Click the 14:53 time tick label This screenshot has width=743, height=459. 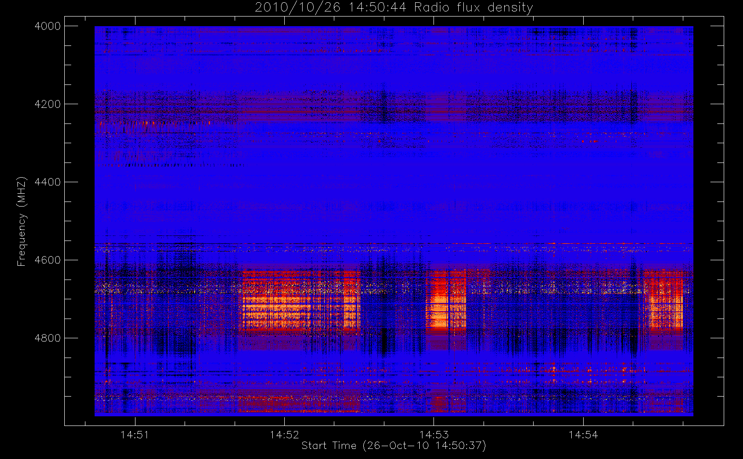434,435
